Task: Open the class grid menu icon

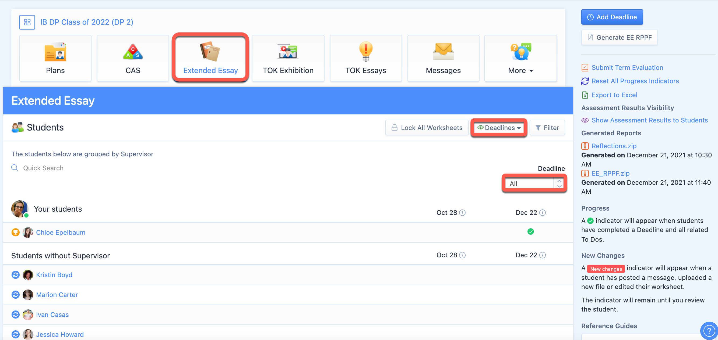Action: [x=27, y=22]
